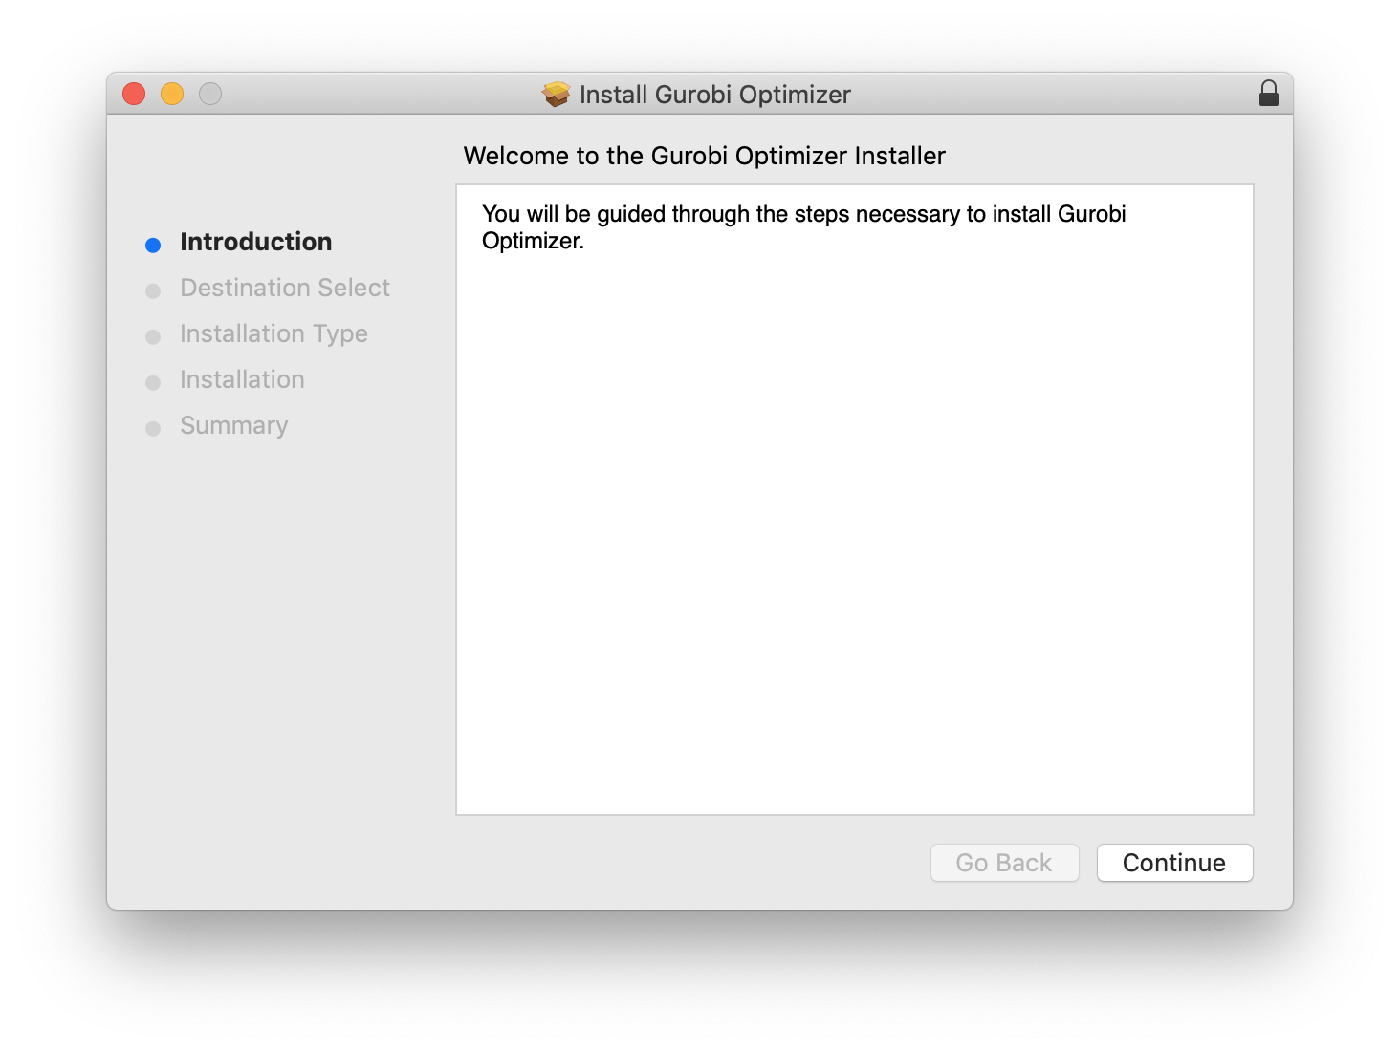Click the blue bullet beside Introduction
Screen dimensions: 1400x1051
tap(153, 246)
